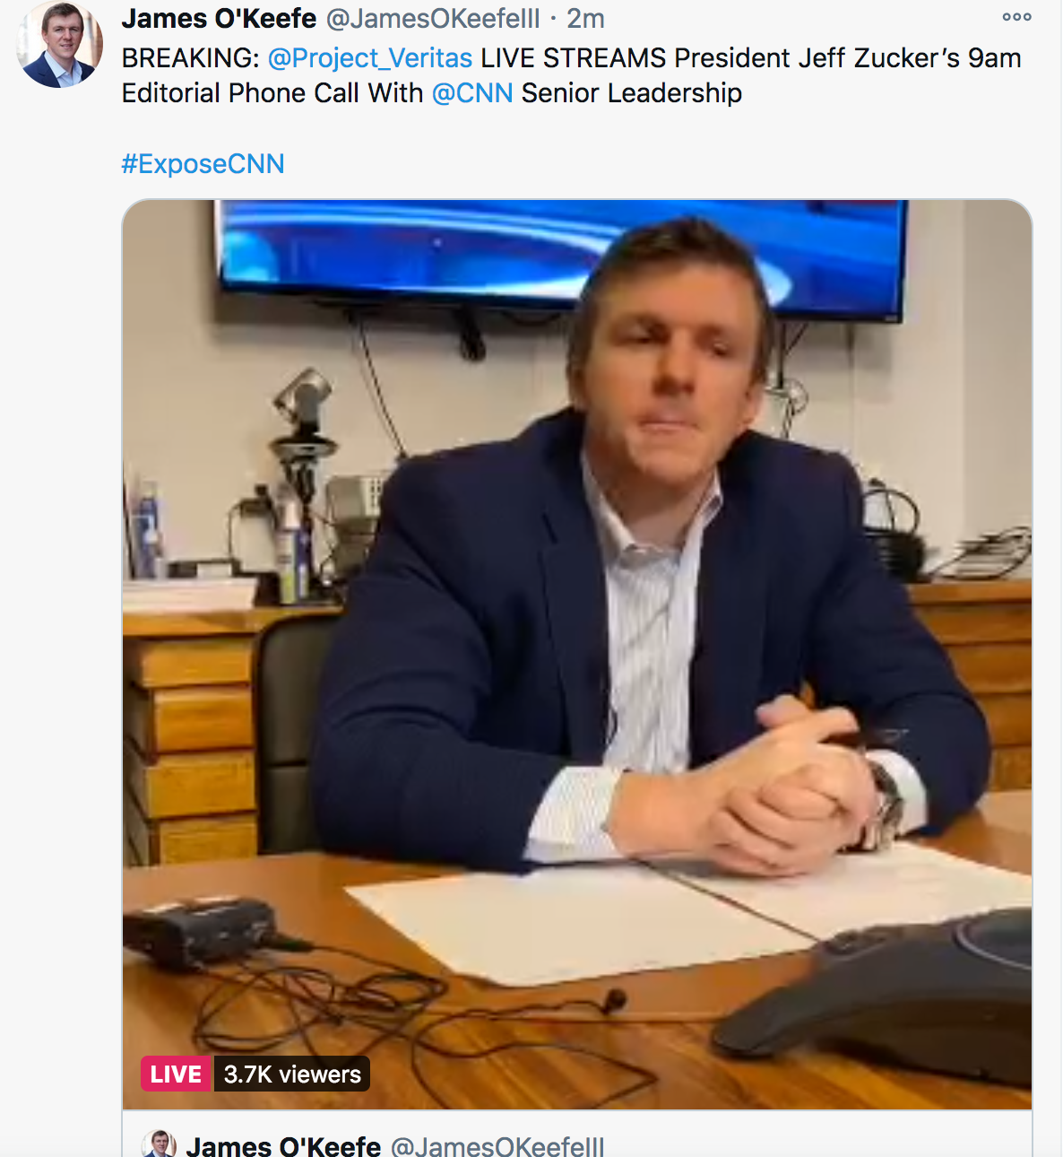Open the tweet's three-dot more options menu
The height and width of the screenshot is (1157, 1063).
tap(1016, 17)
